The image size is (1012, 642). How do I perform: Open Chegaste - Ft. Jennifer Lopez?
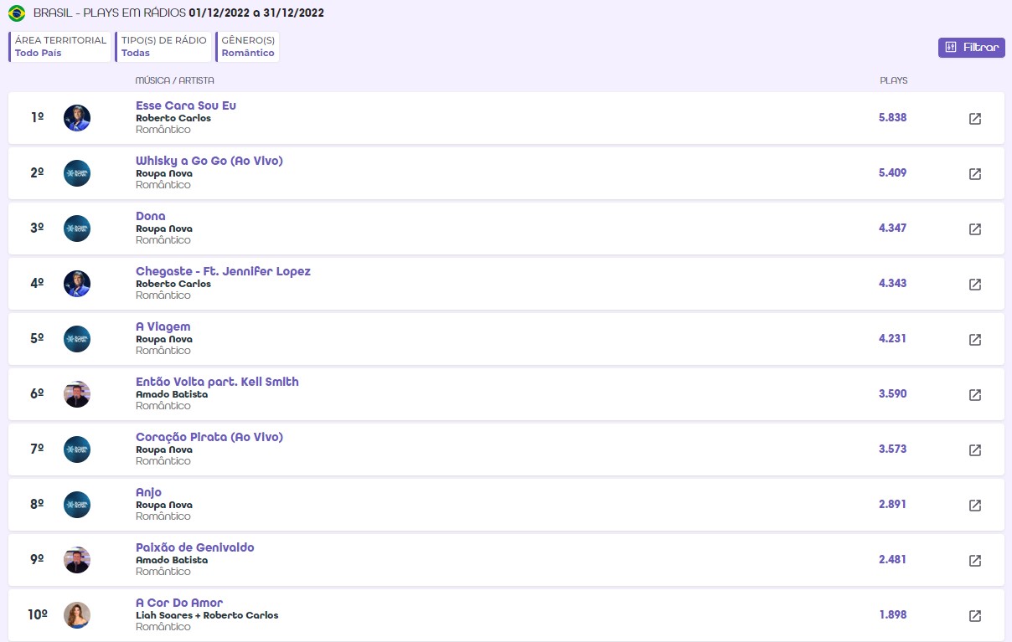point(223,271)
